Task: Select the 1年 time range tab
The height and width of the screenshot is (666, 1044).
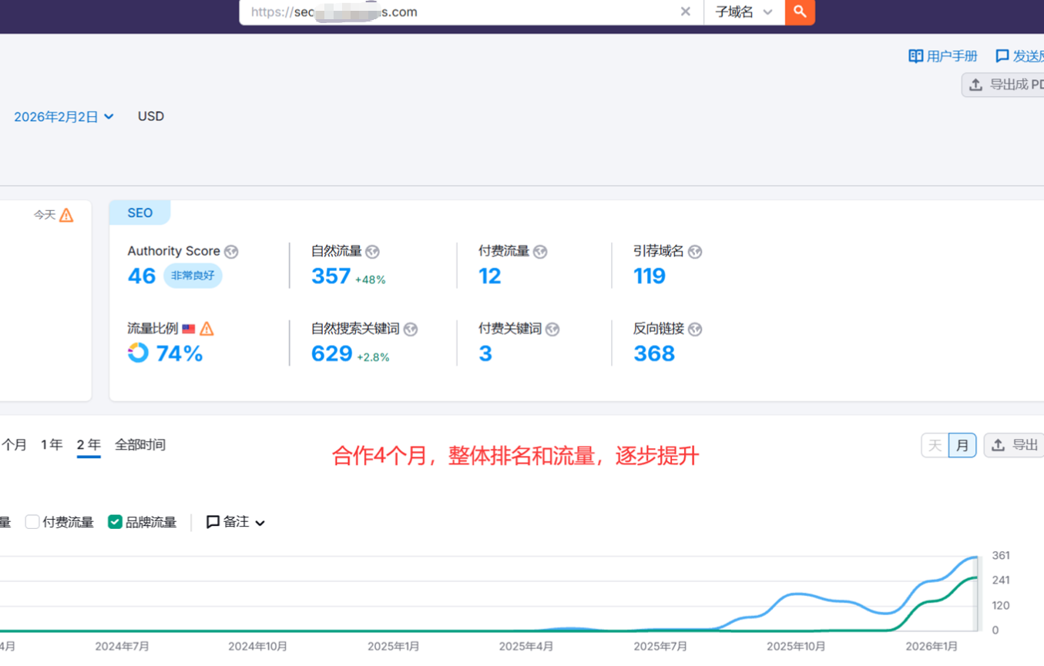Action: click(x=52, y=445)
